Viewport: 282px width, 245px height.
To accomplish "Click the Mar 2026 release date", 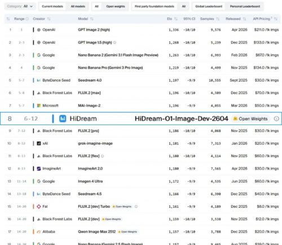I will (239, 105).
